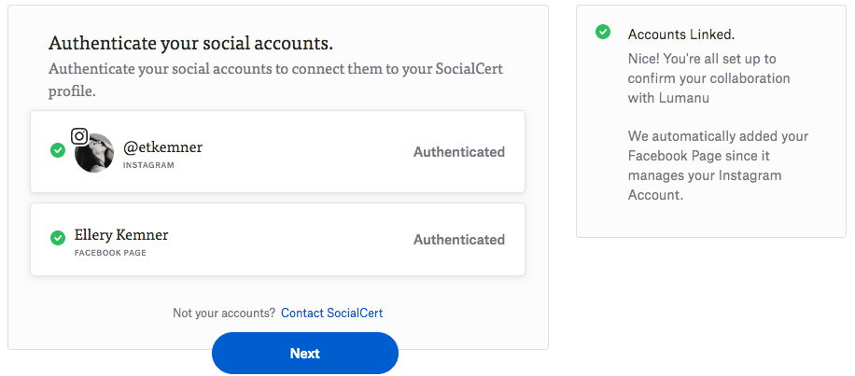Click the blue Next button
Image resolution: width=855 pixels, height=376 pixels.
click(x=305, y=353)
